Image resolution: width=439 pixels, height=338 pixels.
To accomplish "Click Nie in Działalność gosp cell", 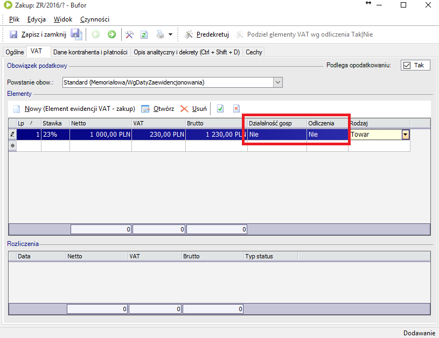I will pos(277,135).
